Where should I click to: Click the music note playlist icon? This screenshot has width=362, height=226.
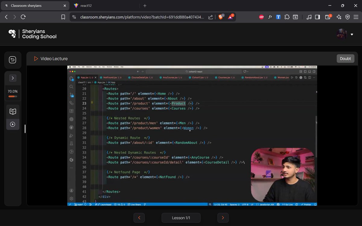pos(309,17)
